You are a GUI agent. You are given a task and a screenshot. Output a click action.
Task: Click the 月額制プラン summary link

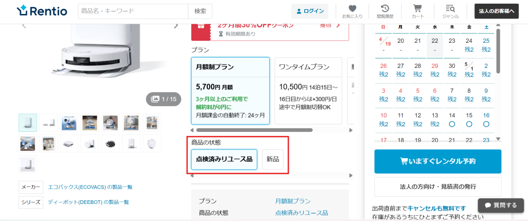pyautogui.click(x=293, y=201)
